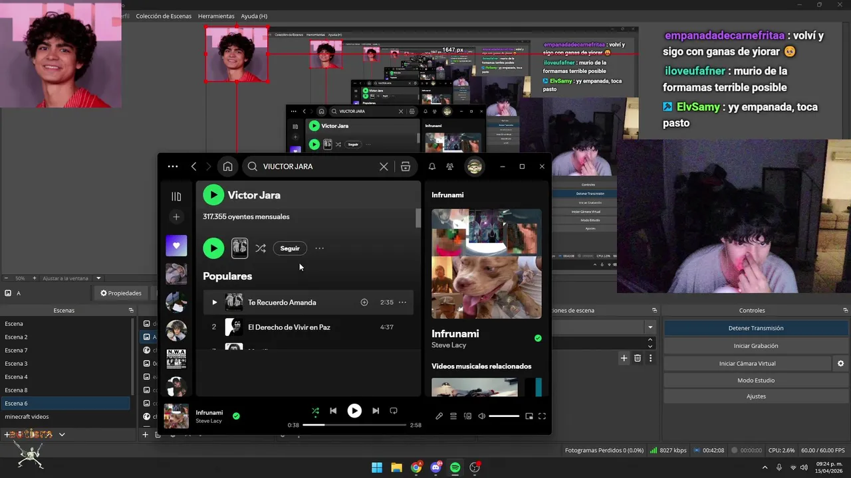Start recording with Iniciar Grabación
This screenshot has height=478, width=851.
pos(756,346)
